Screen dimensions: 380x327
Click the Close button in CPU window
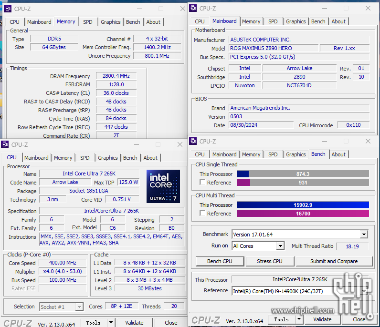pyautogui.click(x=171, y=323)
